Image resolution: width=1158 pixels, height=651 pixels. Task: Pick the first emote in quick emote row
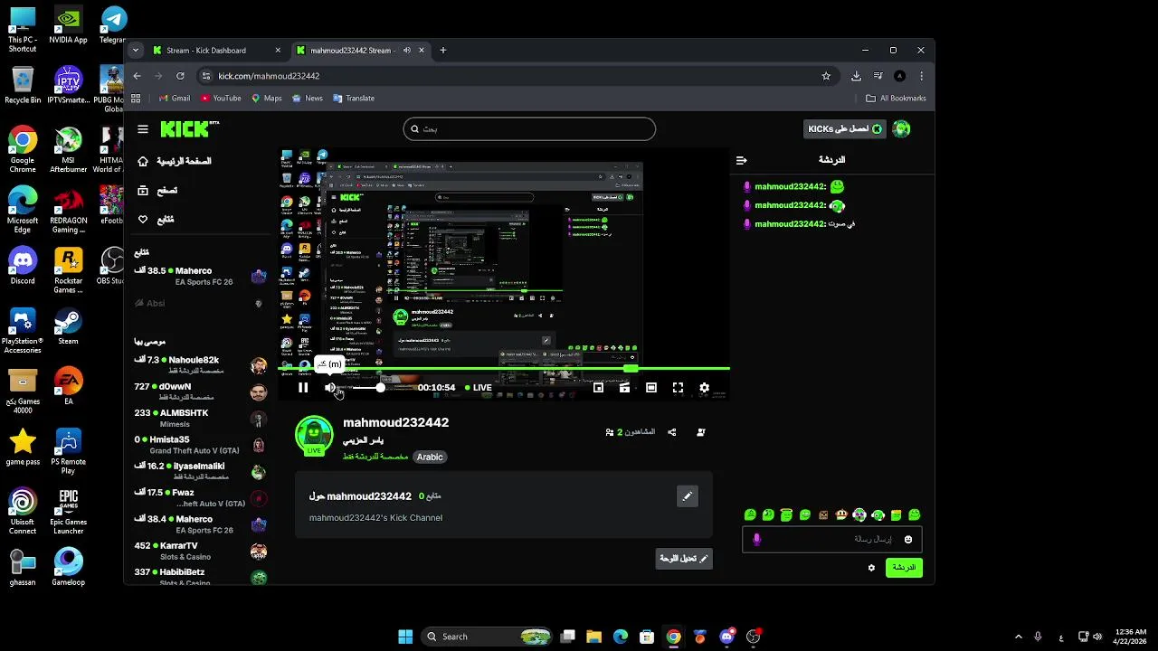(x=750, y=515)
